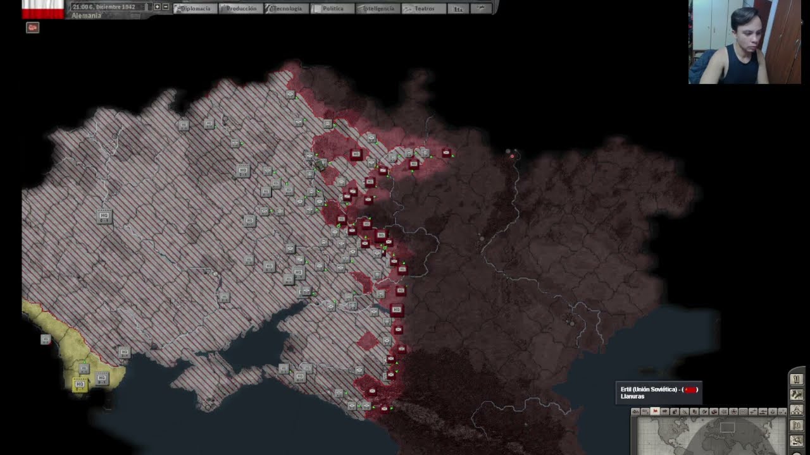
Task: Select the arrow-icon map mode above minimap
Action: coord(665,411)
